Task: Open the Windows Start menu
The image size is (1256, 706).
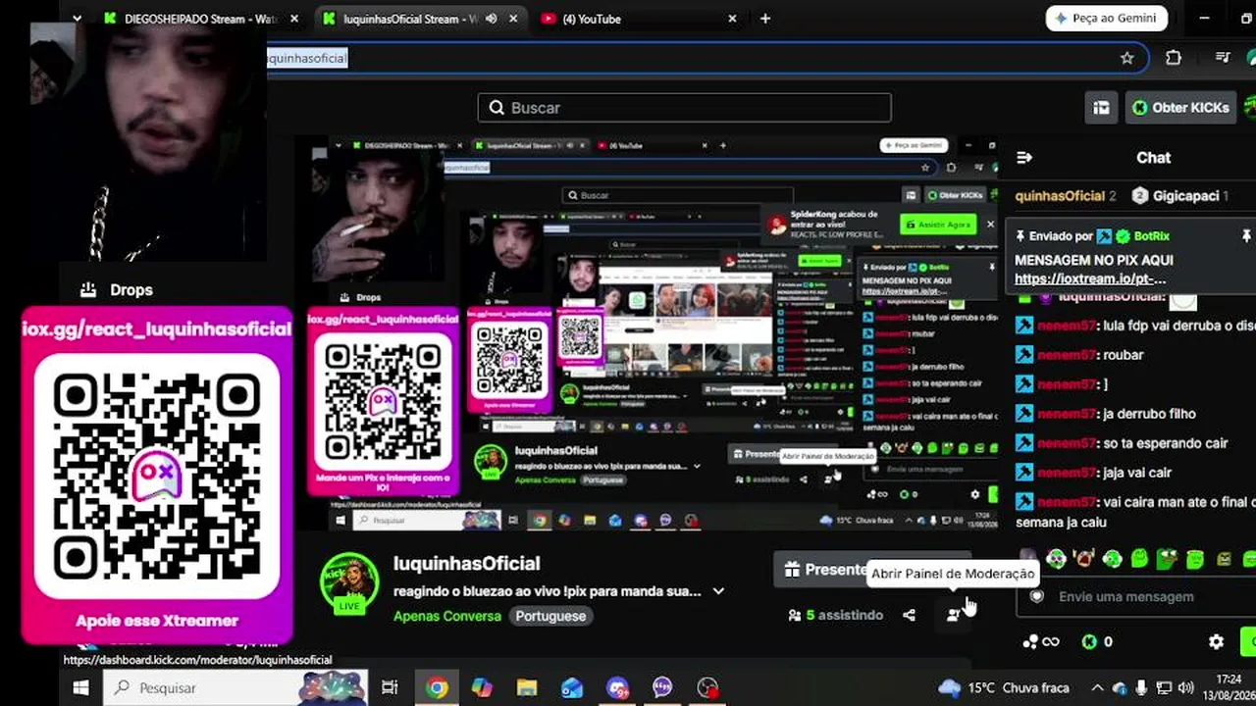Action: pos(80,687)
